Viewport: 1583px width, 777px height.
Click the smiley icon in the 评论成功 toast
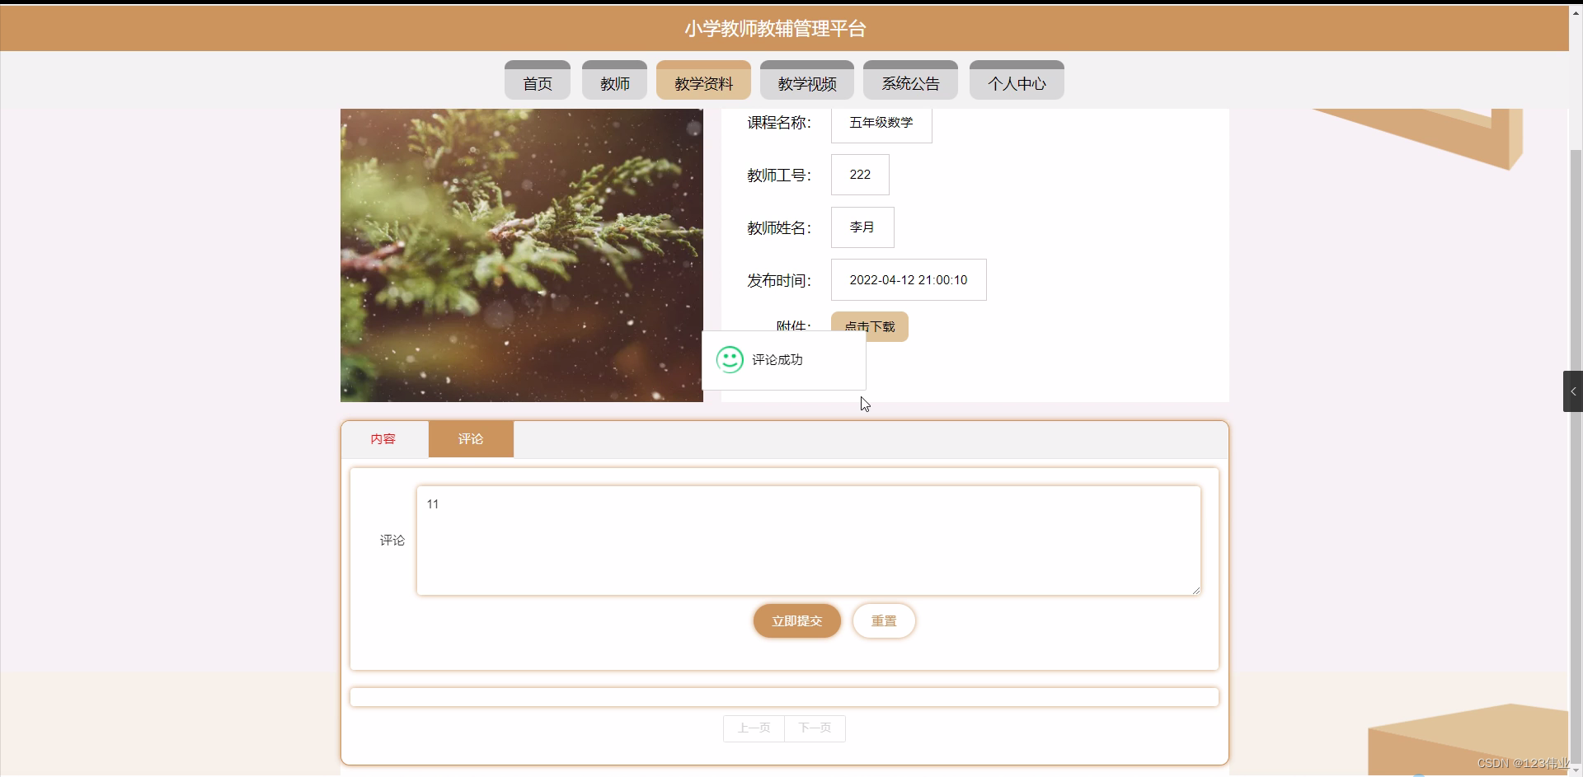pyautogui.click(x=730, y=360)
